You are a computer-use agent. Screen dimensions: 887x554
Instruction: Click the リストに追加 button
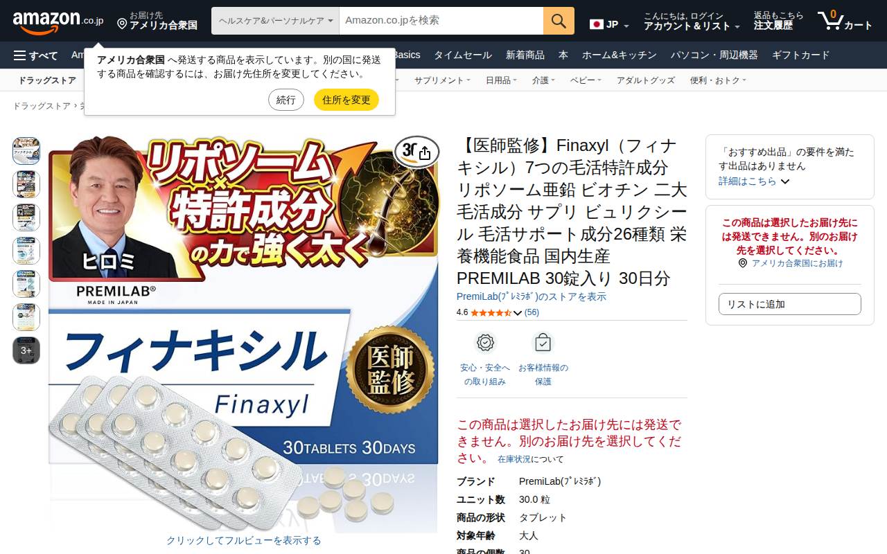[x=790, y=304]
